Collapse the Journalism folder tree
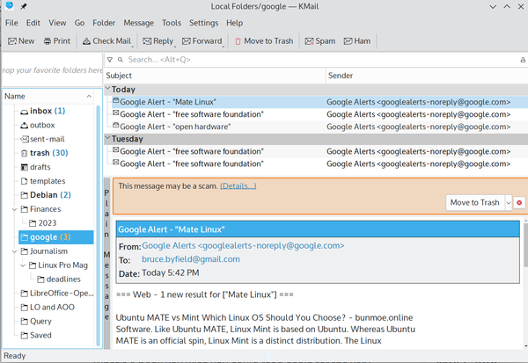The image size is (528, 363). pyautogui.click(x=14, y=251)
